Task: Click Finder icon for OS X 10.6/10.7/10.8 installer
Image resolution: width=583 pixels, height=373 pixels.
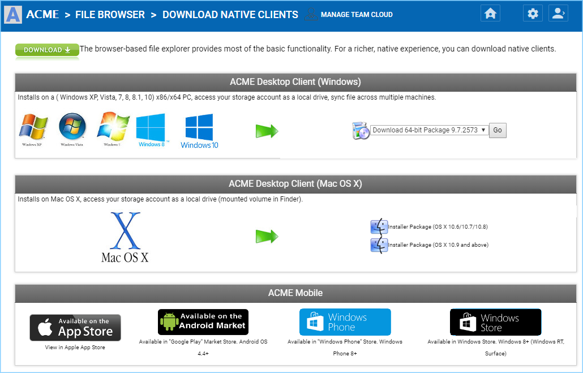Action: (379, 226)
